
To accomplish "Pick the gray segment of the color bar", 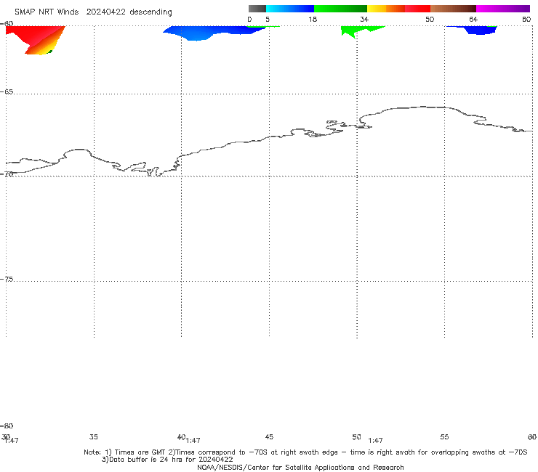I will (x=257, y=9).
